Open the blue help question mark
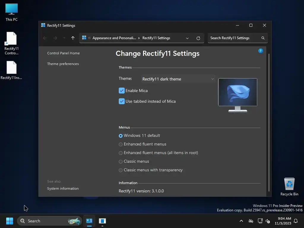 pyautogui.click(x=261, y=51)
